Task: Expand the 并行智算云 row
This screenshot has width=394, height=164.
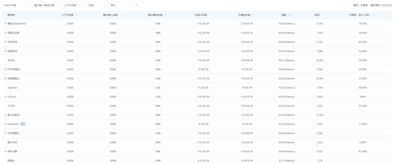Action: click(5, 133)
